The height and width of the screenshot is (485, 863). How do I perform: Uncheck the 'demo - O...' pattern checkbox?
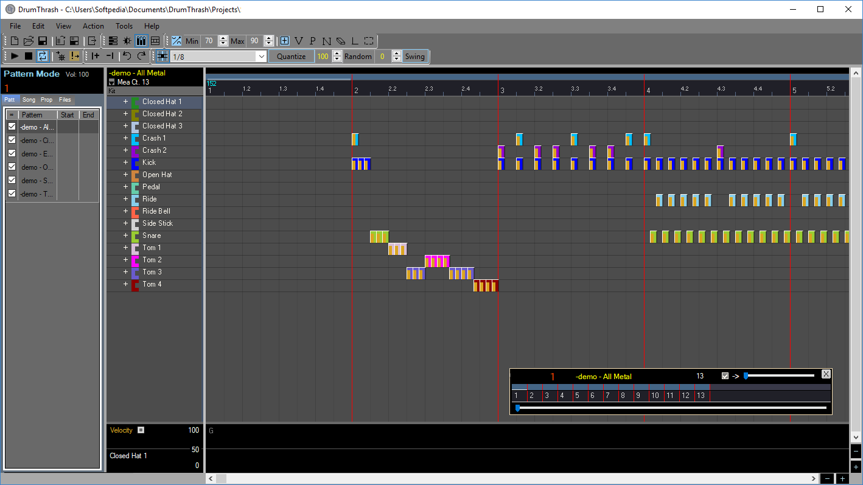coord(12,167)
